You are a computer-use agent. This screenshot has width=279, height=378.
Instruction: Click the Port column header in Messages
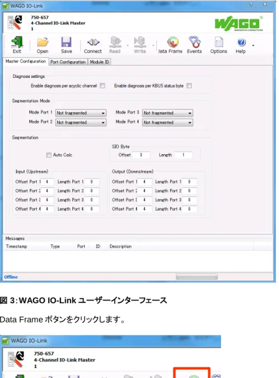click(81, 246)
